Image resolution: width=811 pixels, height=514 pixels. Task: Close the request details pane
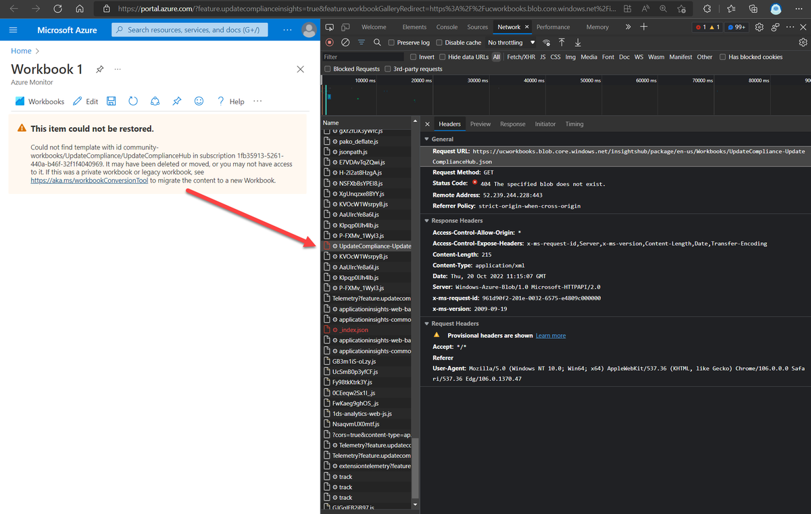[427, 124]
